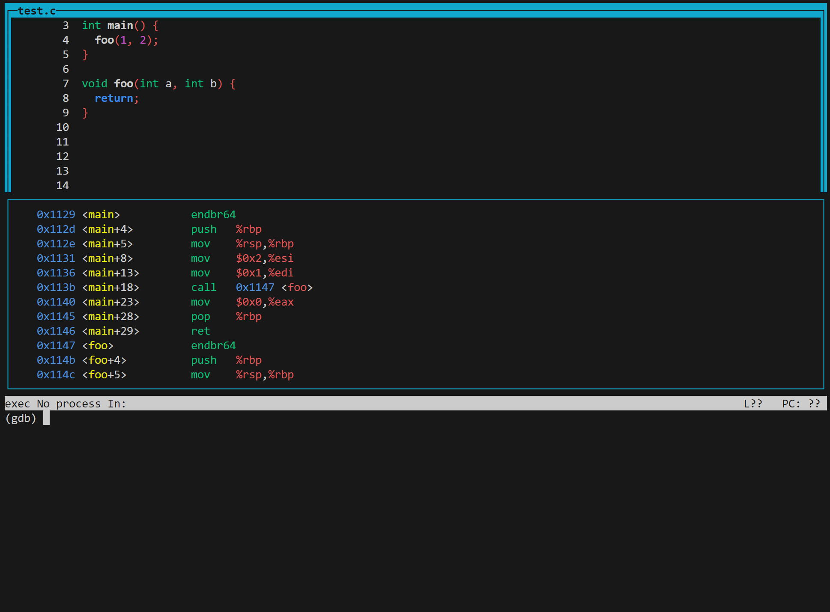
Task: Click the PC: ?? status indicator
Action: pyautogui.click(x=800, y=404)
